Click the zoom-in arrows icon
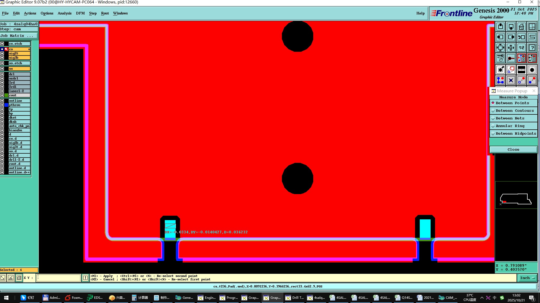This screenshot has height=303, width=540. tap(500, 48)
